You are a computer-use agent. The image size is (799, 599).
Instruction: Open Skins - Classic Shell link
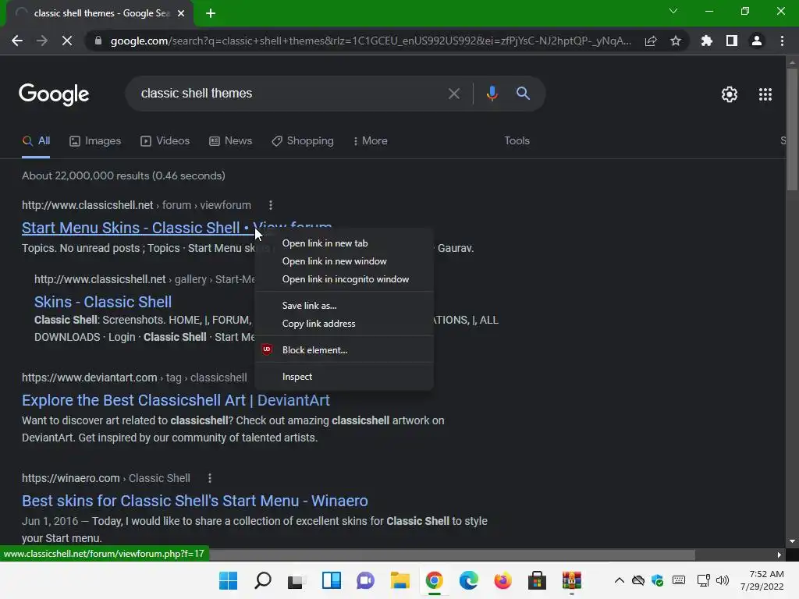[103, 302]
